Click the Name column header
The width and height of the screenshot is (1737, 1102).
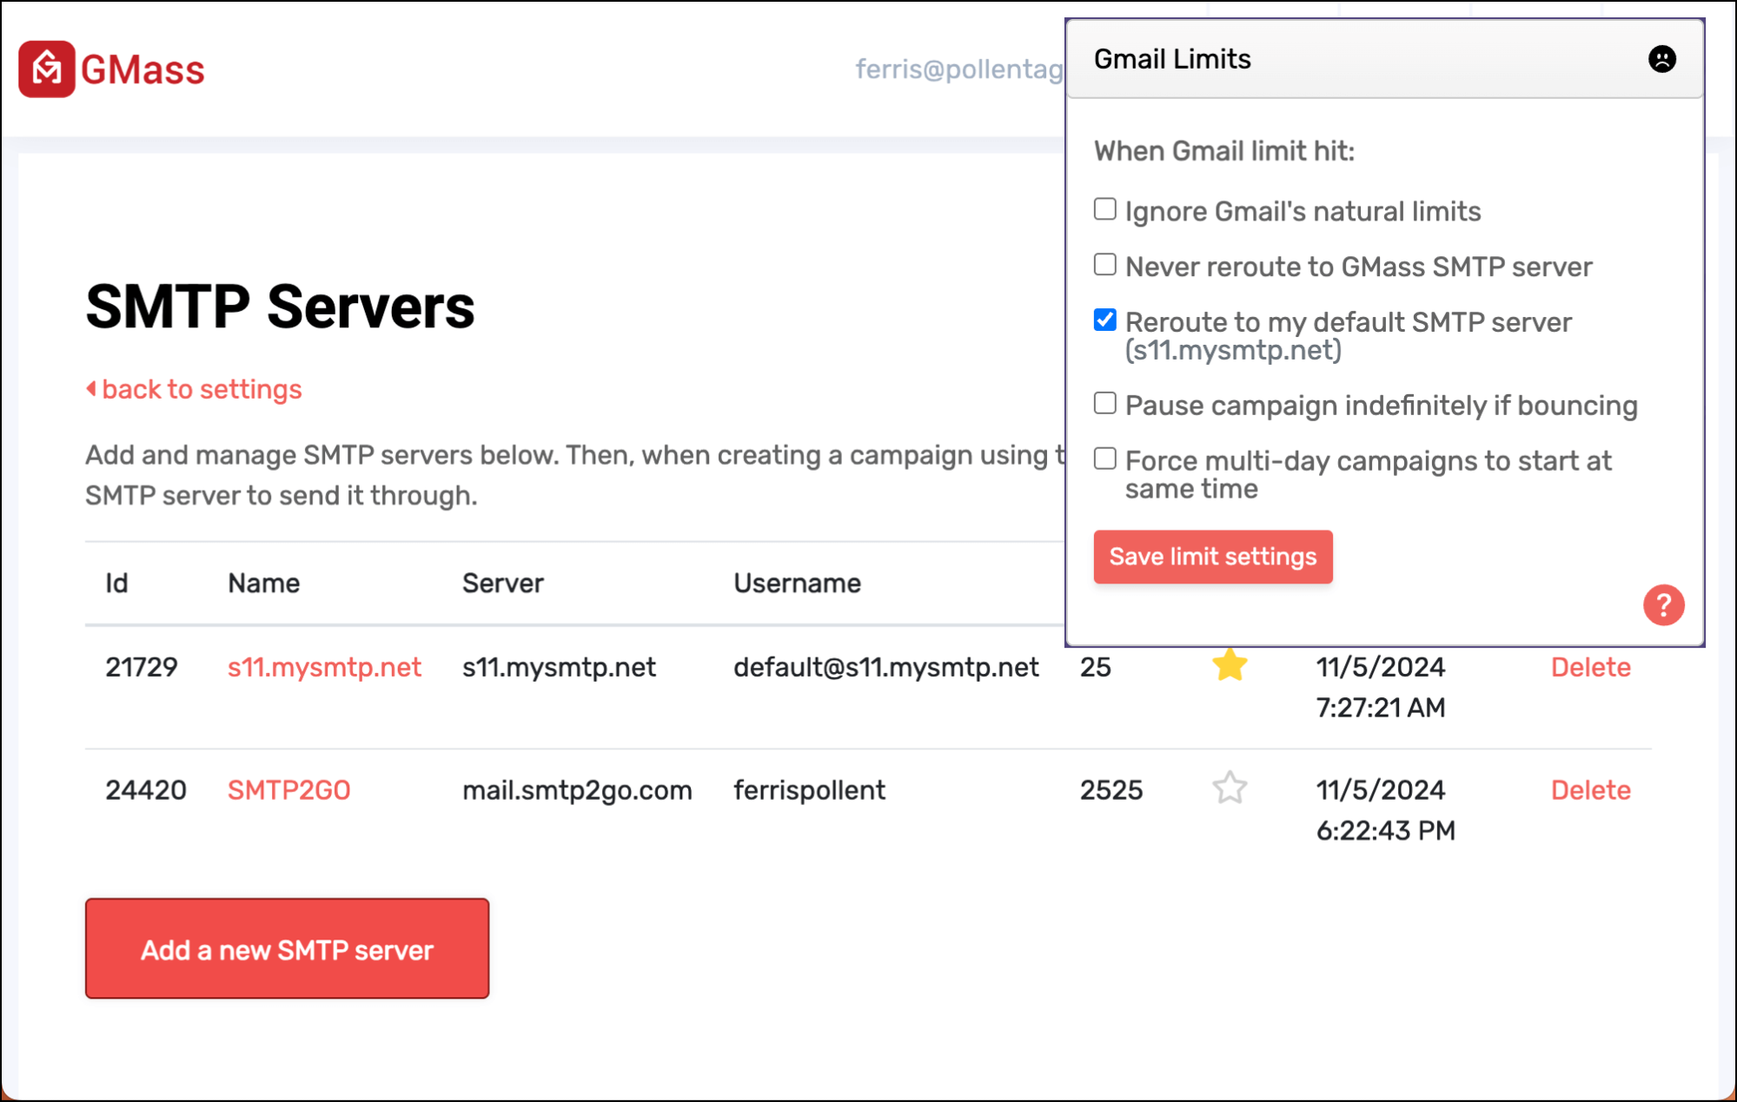[x=263, y=584]
